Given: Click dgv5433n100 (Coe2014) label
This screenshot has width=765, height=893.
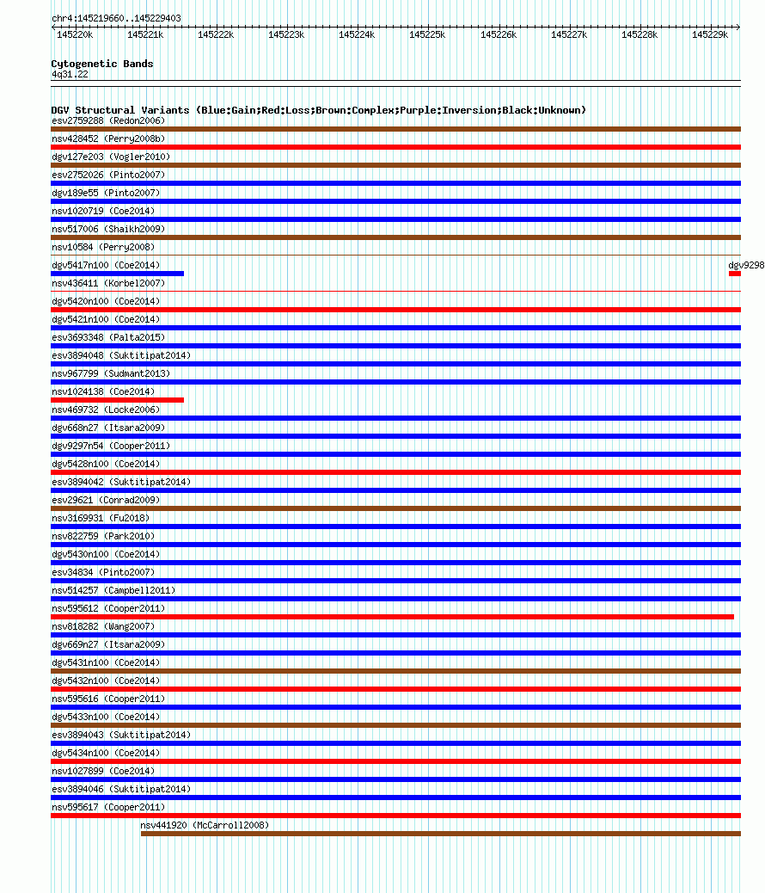Looking at the screenshot, I should 106,717.
